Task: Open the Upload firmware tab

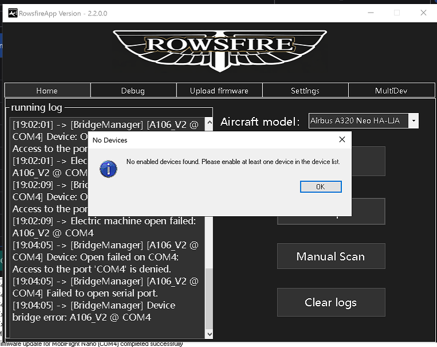Action: (x=219, y=91)
